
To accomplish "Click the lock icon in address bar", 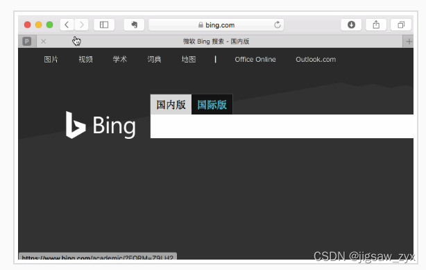I will pos(201,25).
